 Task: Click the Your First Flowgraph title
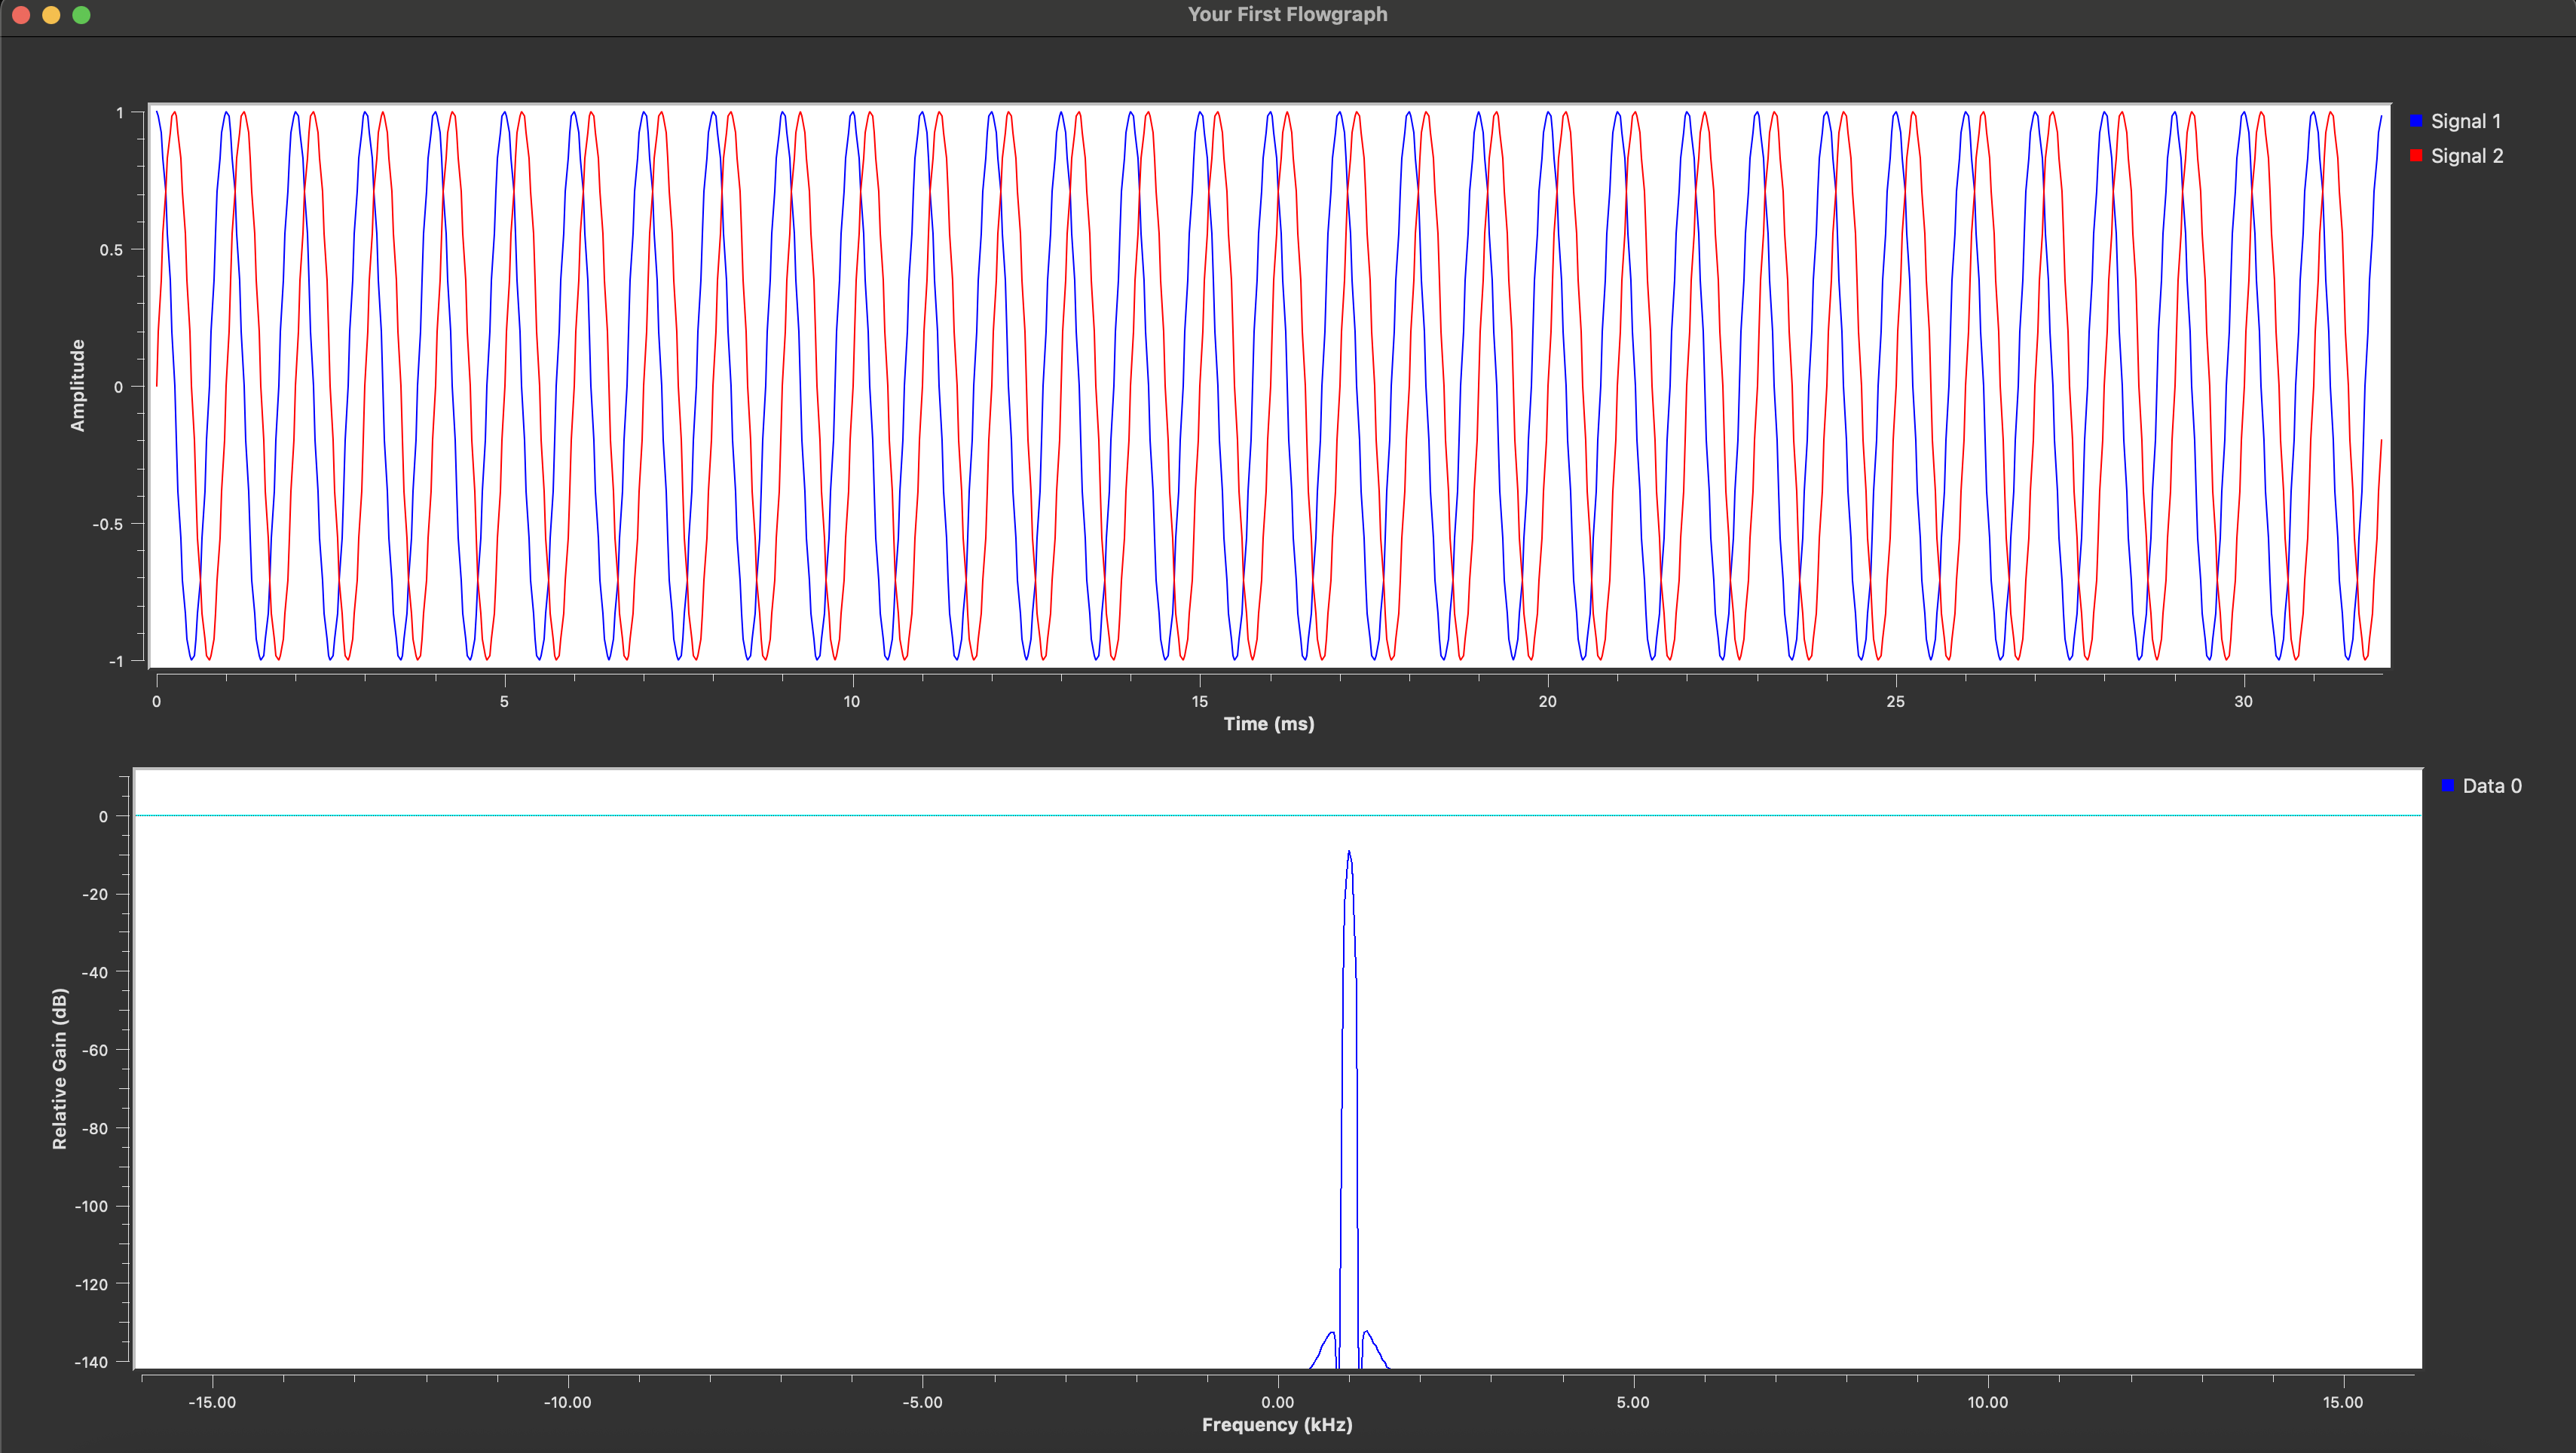click(x=1287, y=14)
